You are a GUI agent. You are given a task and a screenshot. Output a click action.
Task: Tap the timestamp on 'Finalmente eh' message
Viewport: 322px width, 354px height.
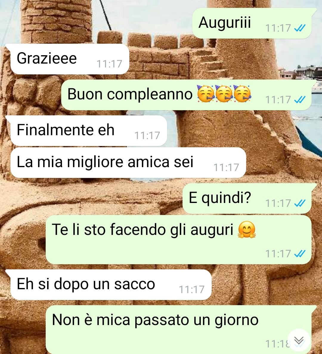147,136
